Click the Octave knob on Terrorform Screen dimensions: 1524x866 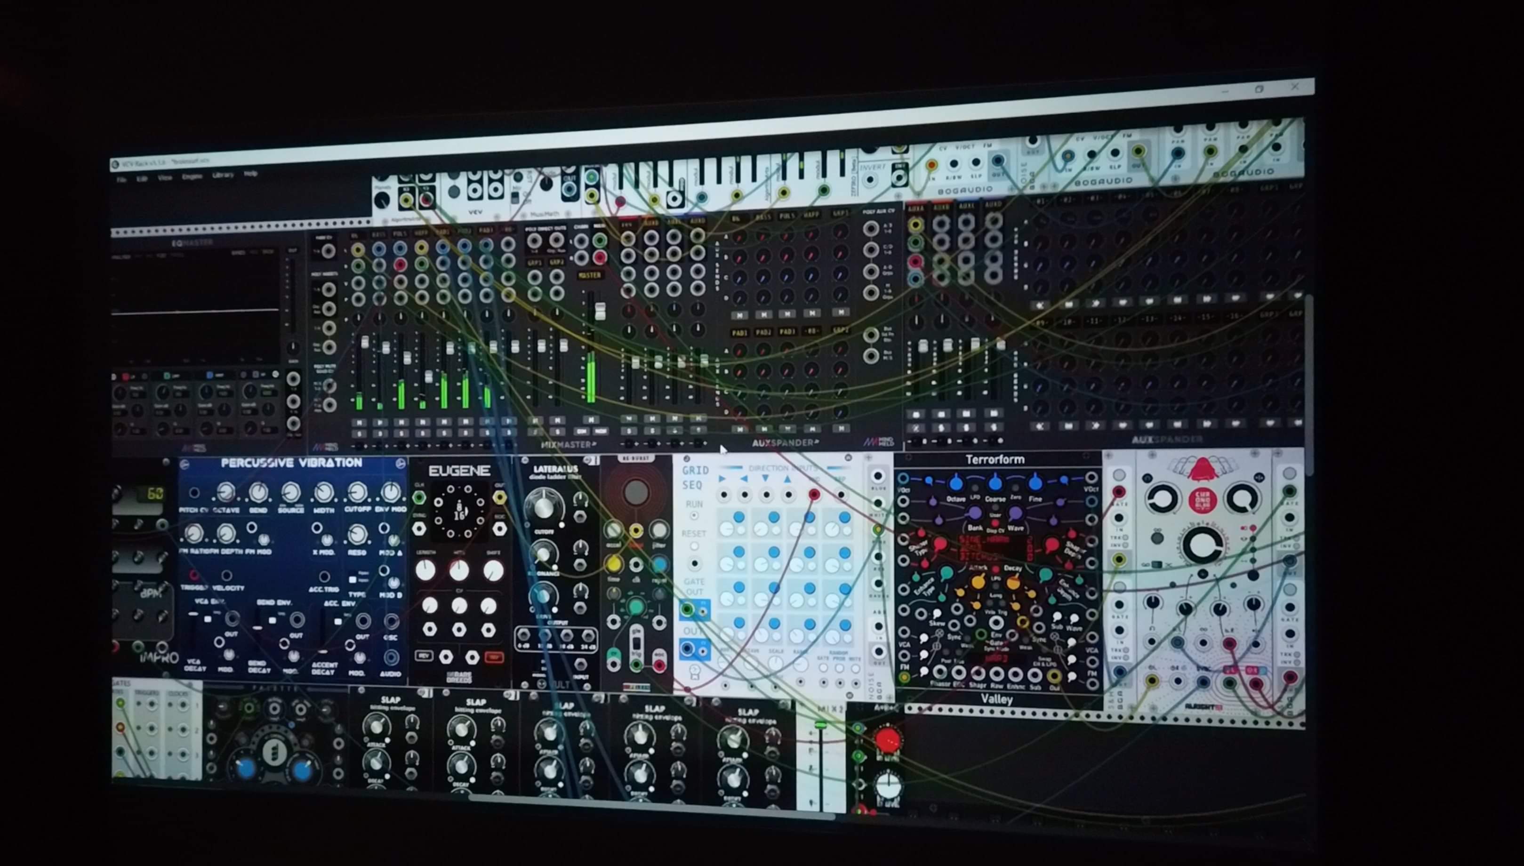coord(955,483)
